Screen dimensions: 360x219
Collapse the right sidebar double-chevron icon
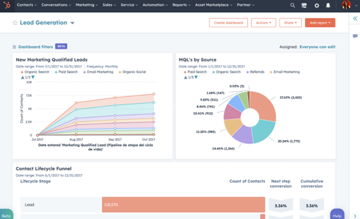[x=355, y=18]
